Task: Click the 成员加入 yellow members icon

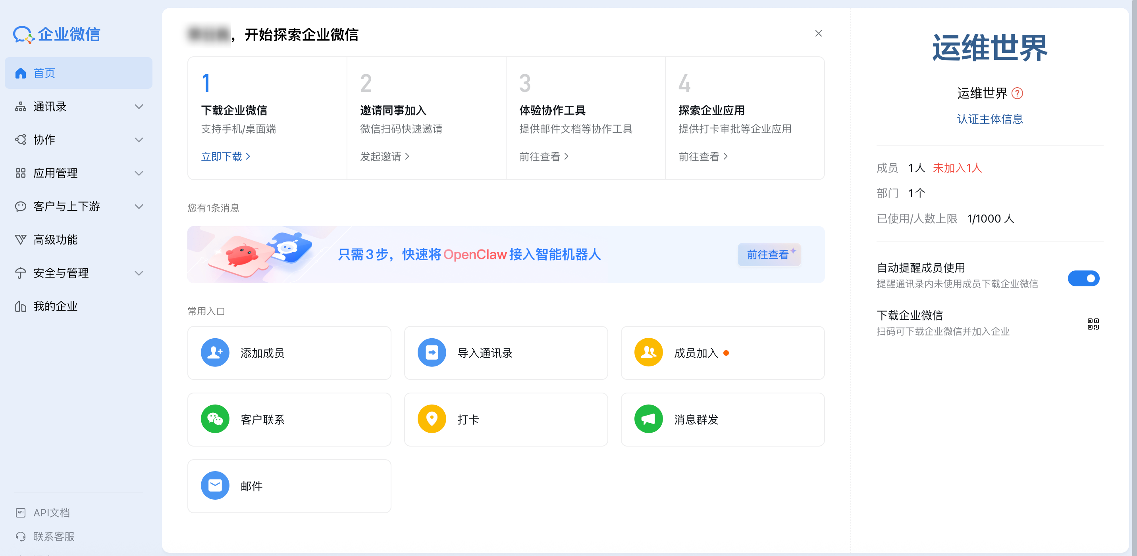Action: click(x=648, y=353)
